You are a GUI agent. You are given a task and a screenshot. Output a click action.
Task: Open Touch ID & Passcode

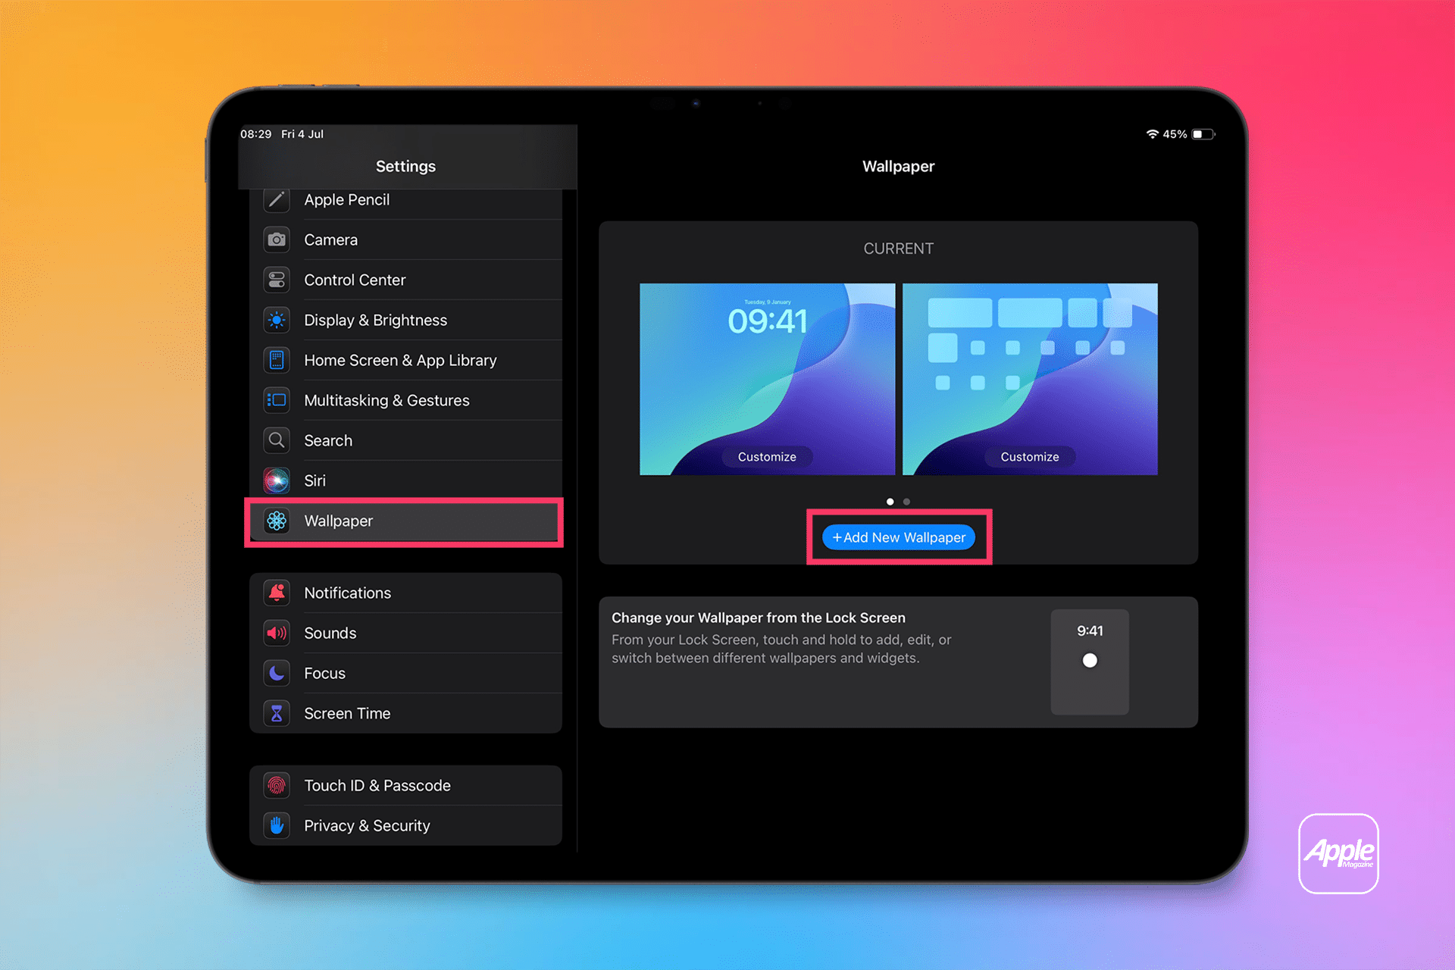pyautogui.click(x=405, y=785)
